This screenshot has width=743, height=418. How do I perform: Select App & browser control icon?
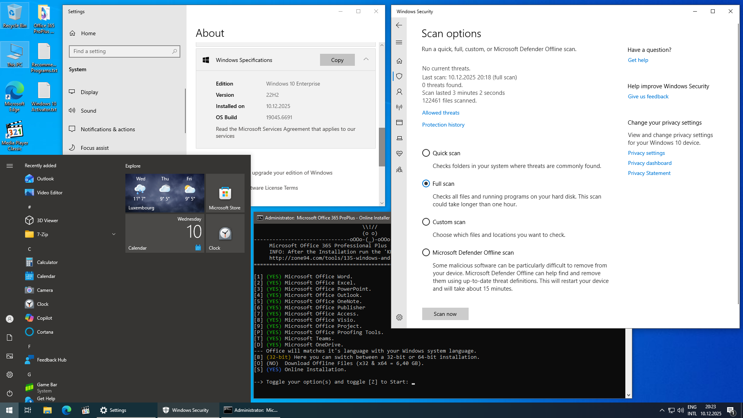point(399,123)
